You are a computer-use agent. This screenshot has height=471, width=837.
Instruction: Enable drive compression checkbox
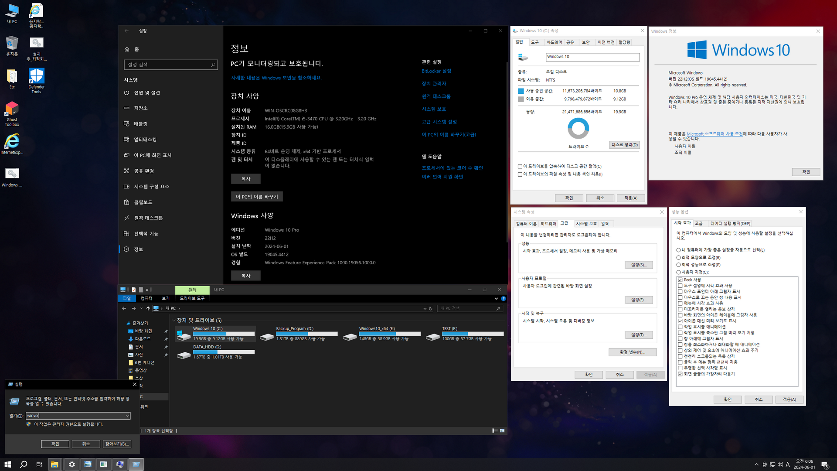[520, 166]
